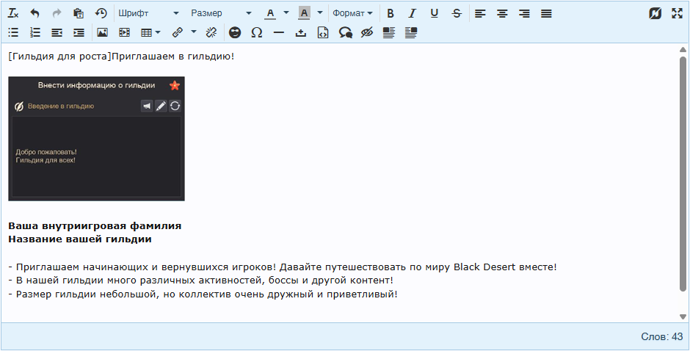Click the upload attachment icon
Viewport: 690px width, 351px height.
[x=300, y=32]
